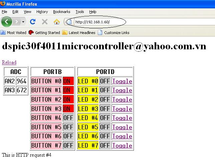Click red ON status of BUTTON #0
Viewport: 215px width, 166px height.
[68, 81]
